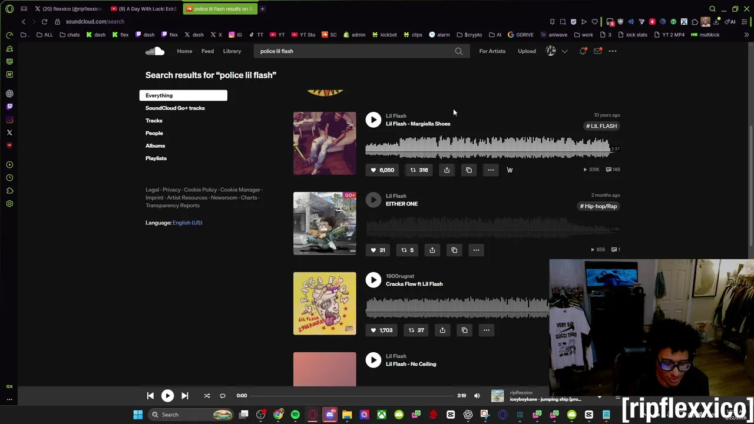The height and width of the screenshot is (424, 754).
Task: Open the # LIL FLASH tag
Action: [601, 126]
